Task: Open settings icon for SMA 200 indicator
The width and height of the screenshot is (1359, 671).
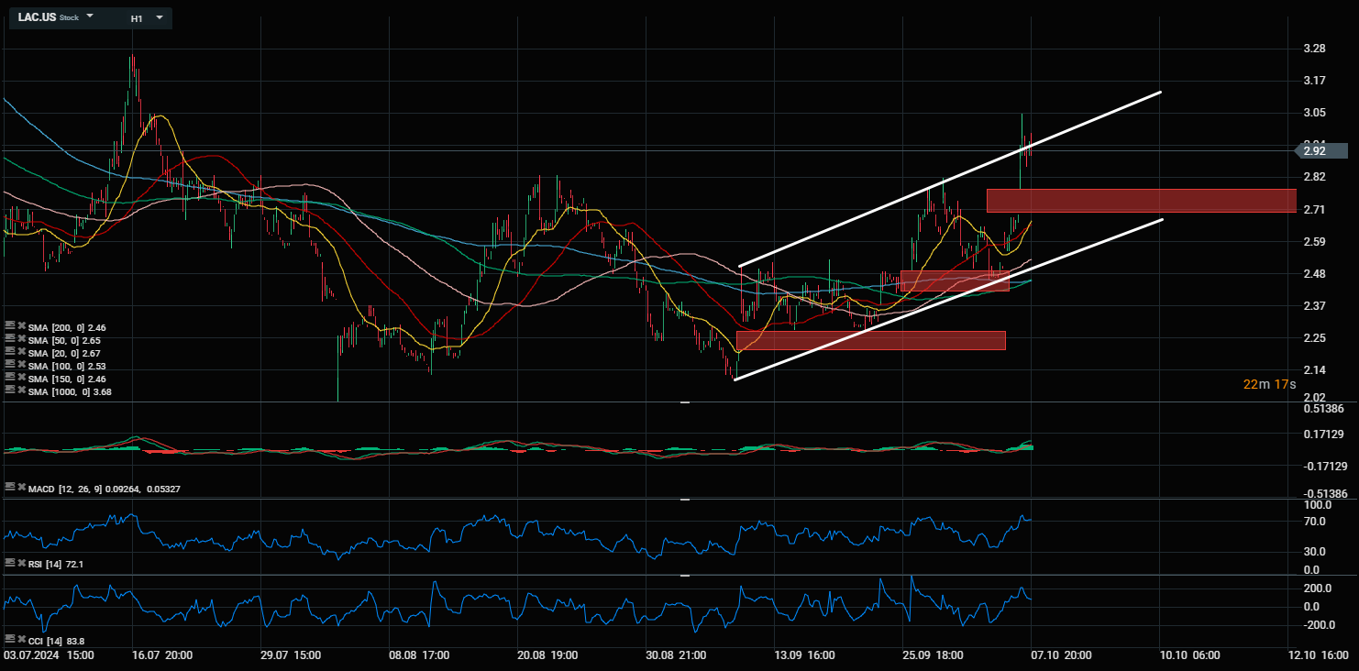Action: [x=9, y=326]
